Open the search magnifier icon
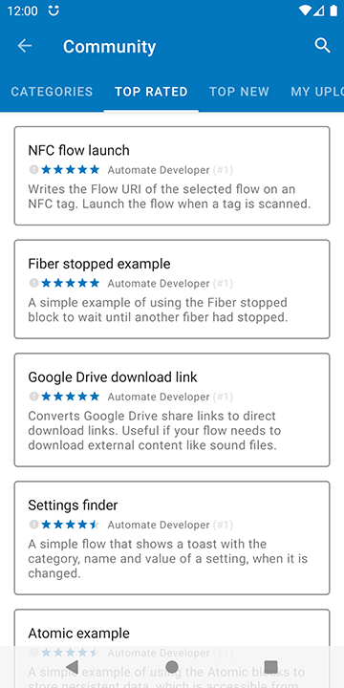 point(323,45)
